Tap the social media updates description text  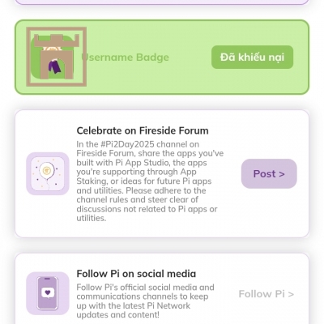pyautogui.click(x=145, y=301)
